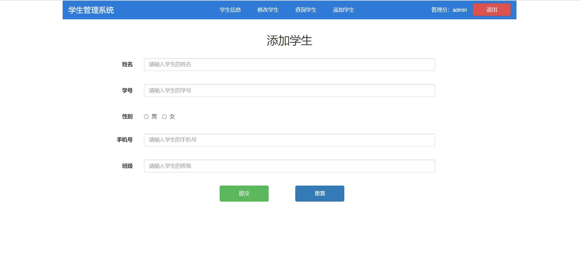Focus the 手机号 phone input field

pos(290,140)
